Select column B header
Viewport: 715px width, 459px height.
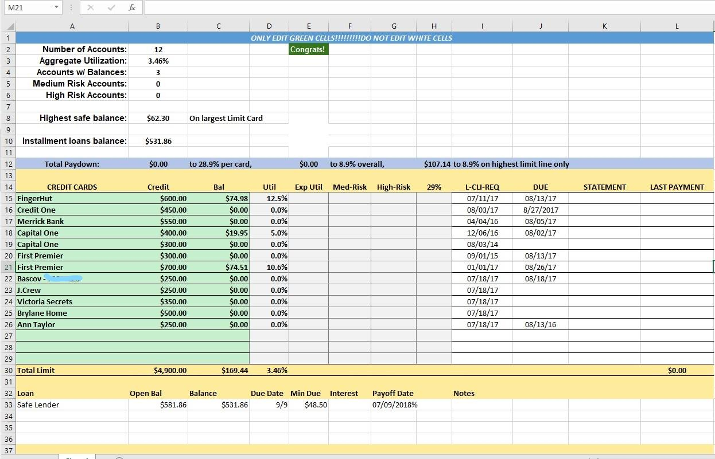point(158,26)
